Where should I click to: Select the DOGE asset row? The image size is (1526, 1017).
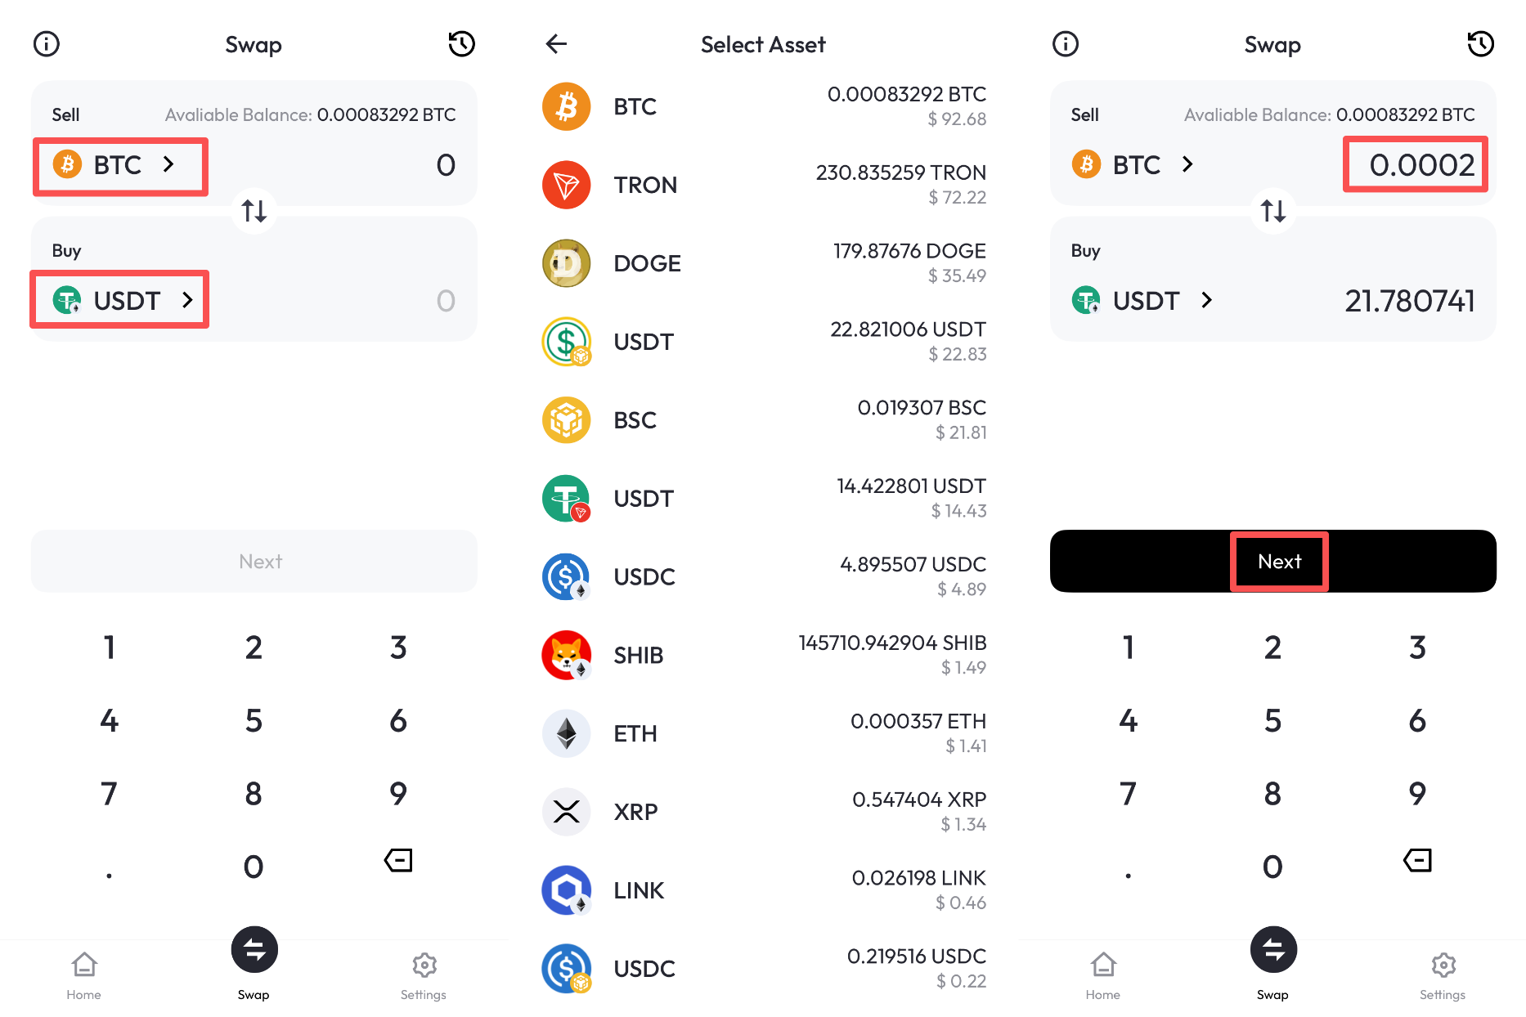763,263
